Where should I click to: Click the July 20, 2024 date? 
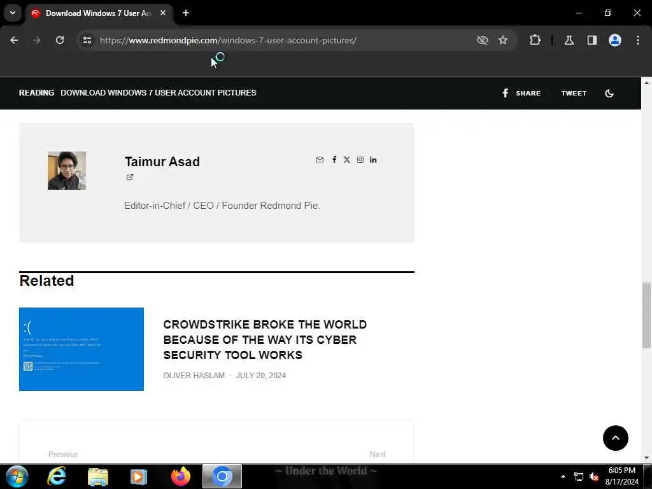[261, 376]
